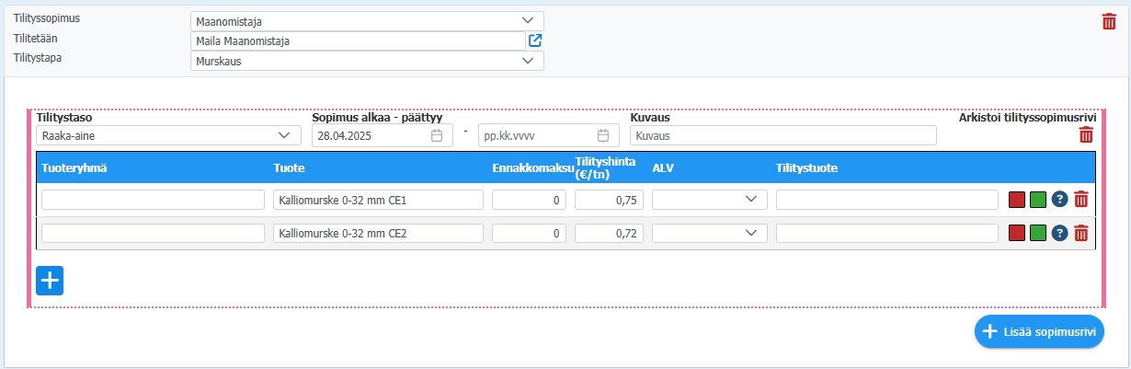Image resolution: width=1131 pixels, height=369 pixels.
Task: Open calendar picker for start date 28.04.2025
Action: (x=437, y=135)
